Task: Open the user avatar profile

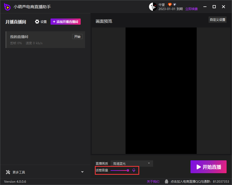Action: coord(153,7)
